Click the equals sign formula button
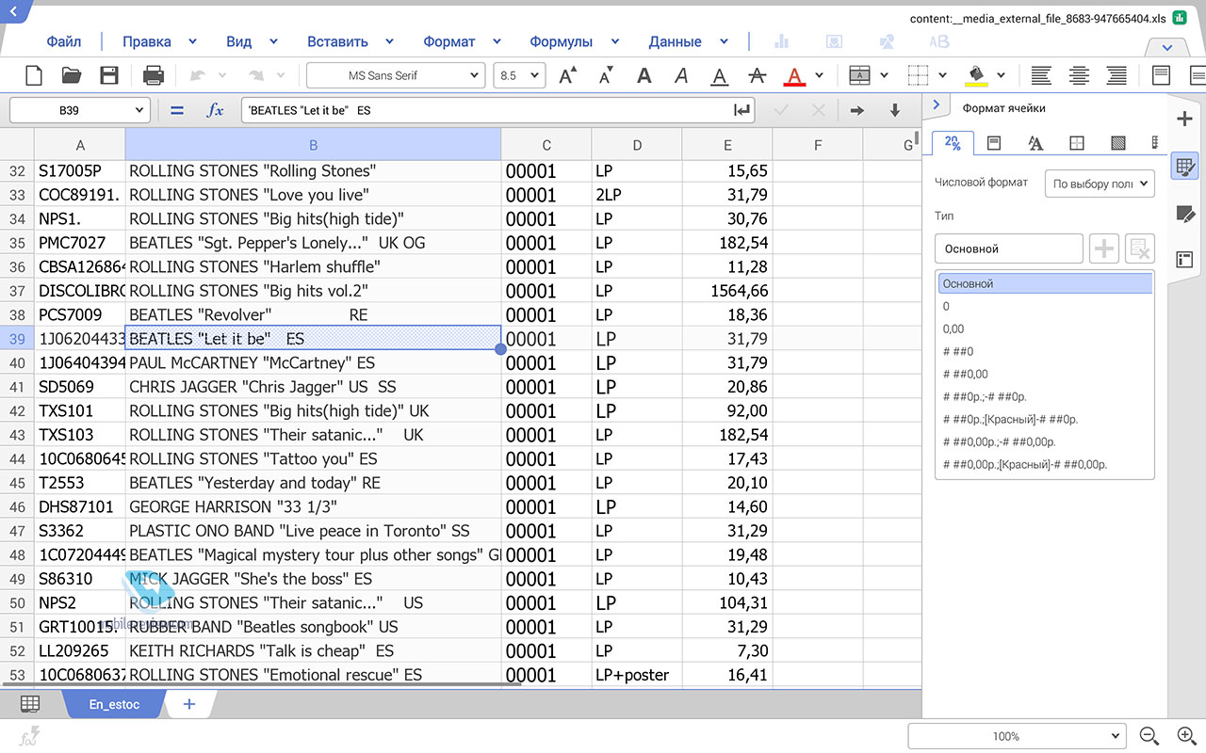 pyautogui.click(x=176, y=110)
